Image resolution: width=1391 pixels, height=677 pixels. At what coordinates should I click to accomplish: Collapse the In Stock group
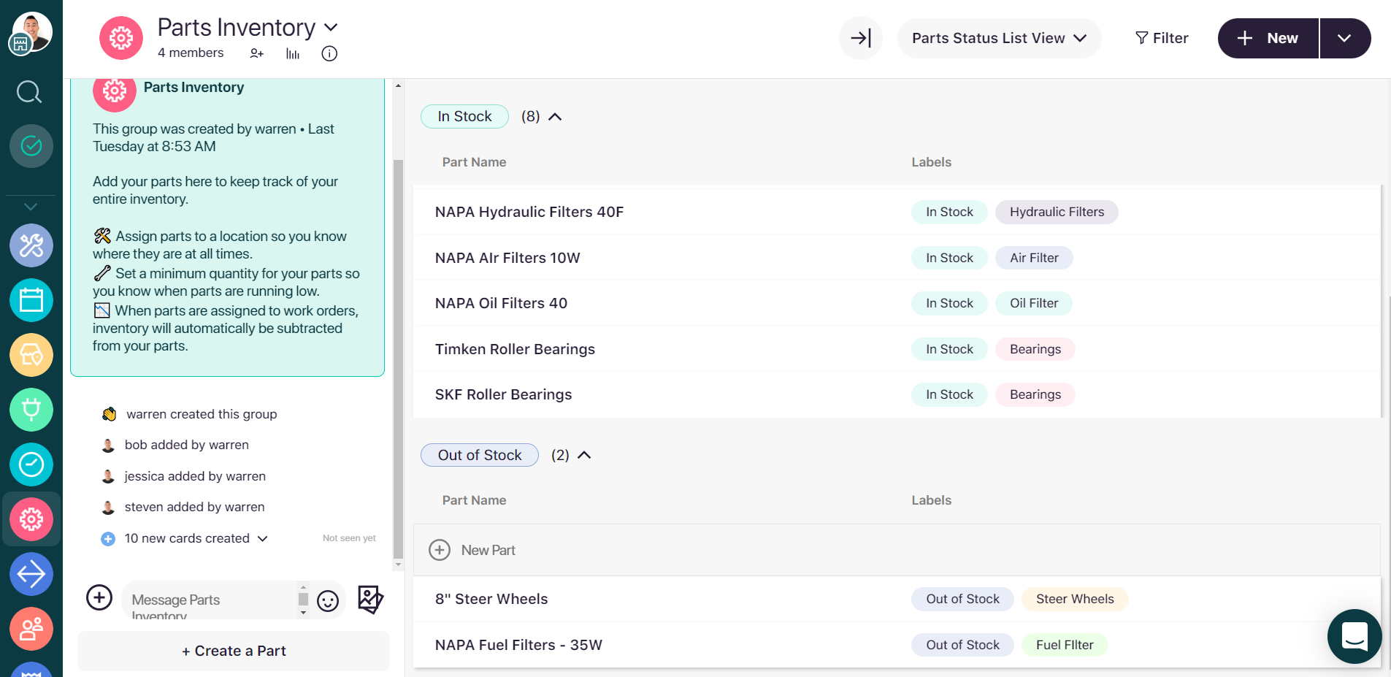click(x=555, y=117)
